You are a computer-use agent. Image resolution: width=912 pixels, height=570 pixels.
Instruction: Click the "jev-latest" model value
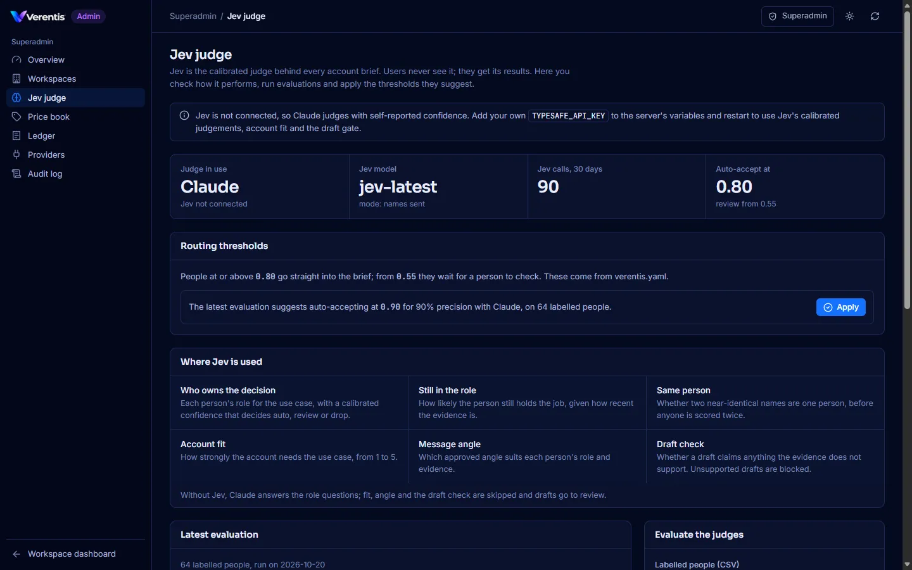(398, 187)
